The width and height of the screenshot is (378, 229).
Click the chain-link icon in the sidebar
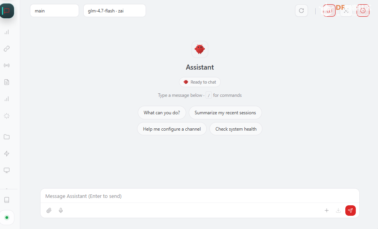[x=7, y=49]
